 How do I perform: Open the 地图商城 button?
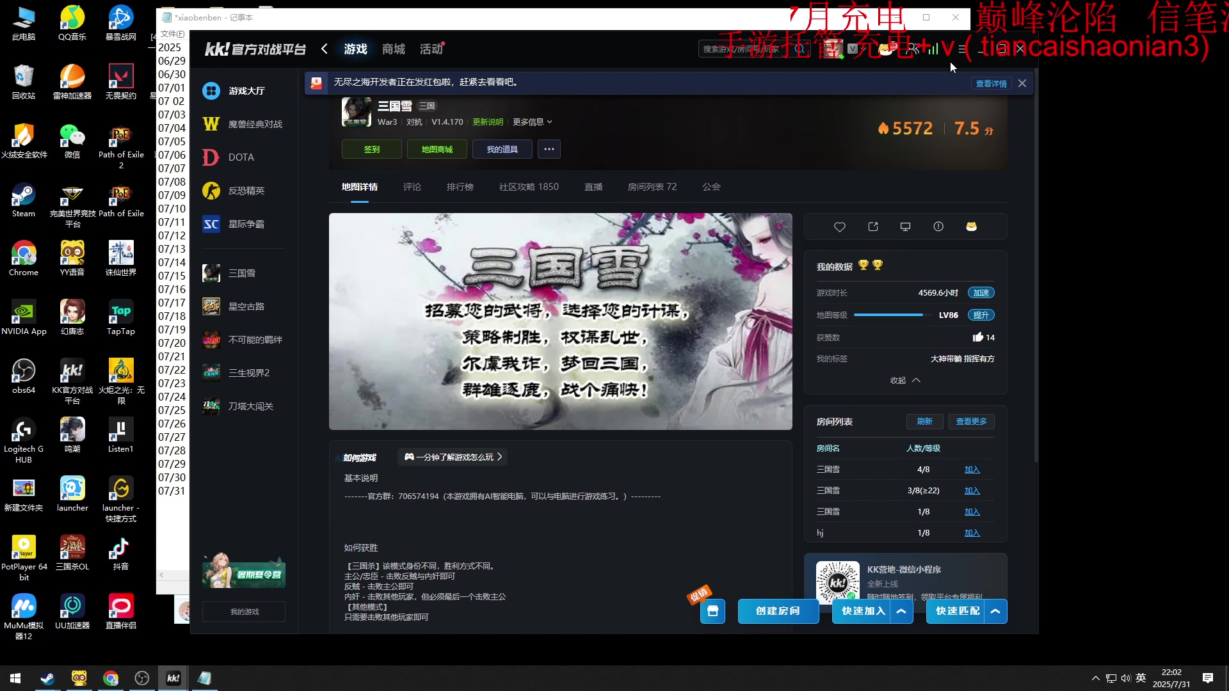[x=437, y=149]
